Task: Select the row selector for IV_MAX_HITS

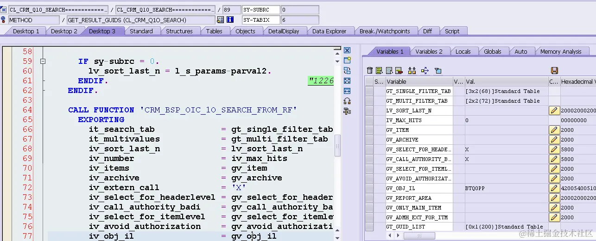Action: pyautogui.click(x=369, y=120)
